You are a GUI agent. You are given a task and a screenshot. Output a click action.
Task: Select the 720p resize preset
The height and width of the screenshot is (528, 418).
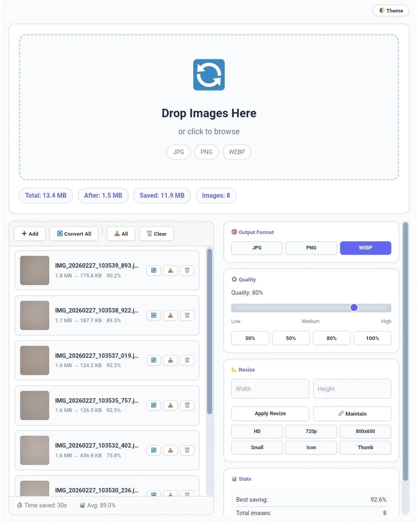[x=311, y=431]
